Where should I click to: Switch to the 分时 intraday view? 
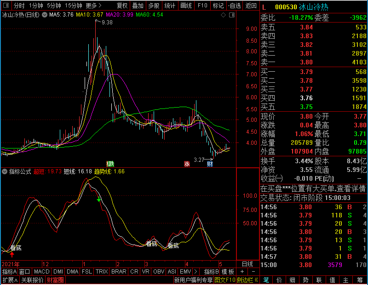click(19, 6)
